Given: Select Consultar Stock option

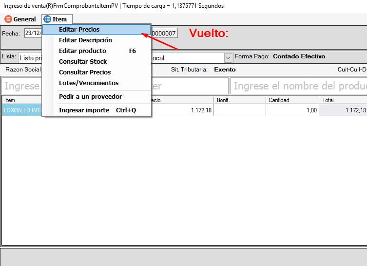Looking at the screenshot, I should pyautogui.click(x=83, y=62).
